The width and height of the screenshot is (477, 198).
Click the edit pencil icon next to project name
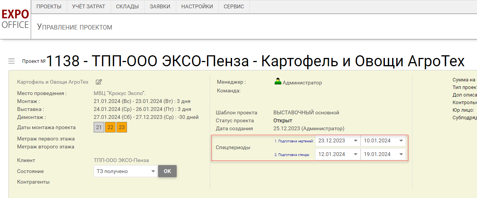(x=99, y=82)
